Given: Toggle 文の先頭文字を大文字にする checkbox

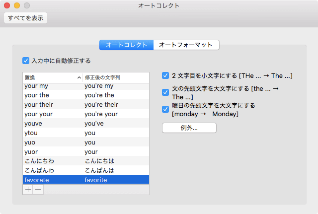Looking at the screenshot, I should (165, 92).
